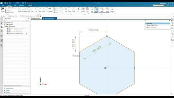Select the Corner tool

tap(73, 10)
